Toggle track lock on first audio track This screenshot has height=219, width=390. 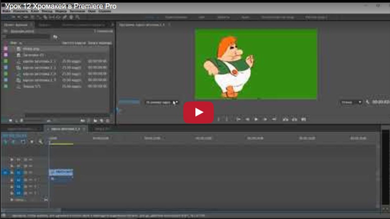[x=12, y=180]
